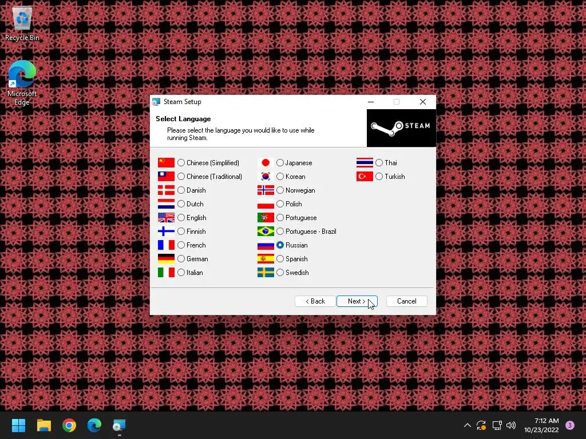Screen dimensions: 586x439
Task: Click the Turkey flag icon
Action: [365, 177]
